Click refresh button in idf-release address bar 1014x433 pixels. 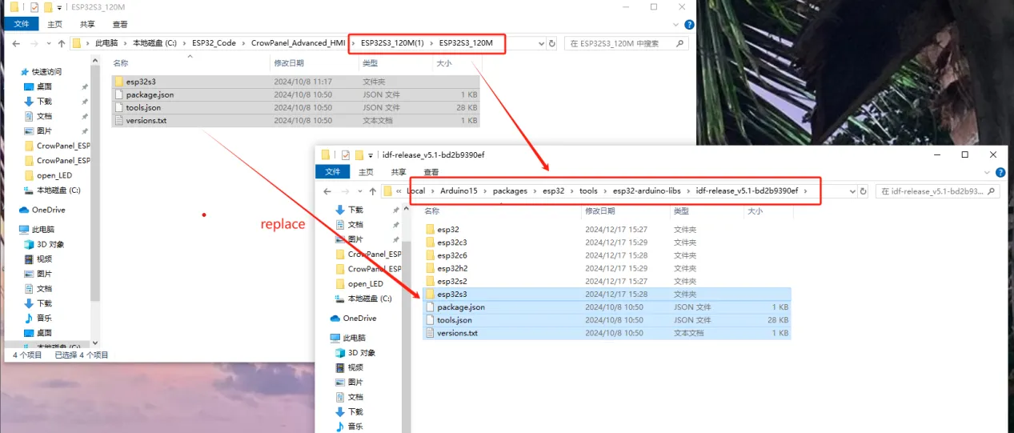point(863,191)
